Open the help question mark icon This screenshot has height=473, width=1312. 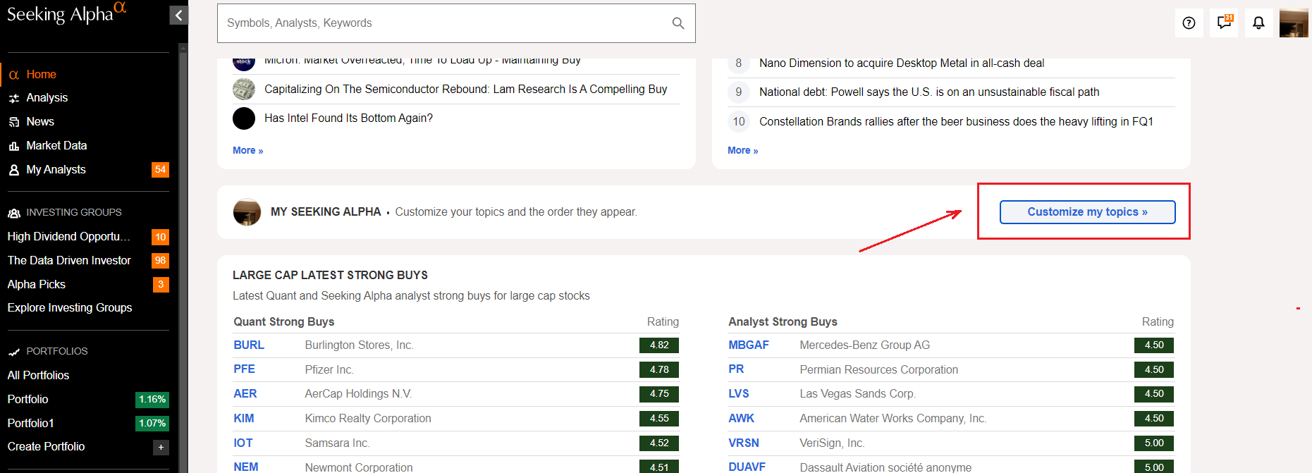point(1189,23)
